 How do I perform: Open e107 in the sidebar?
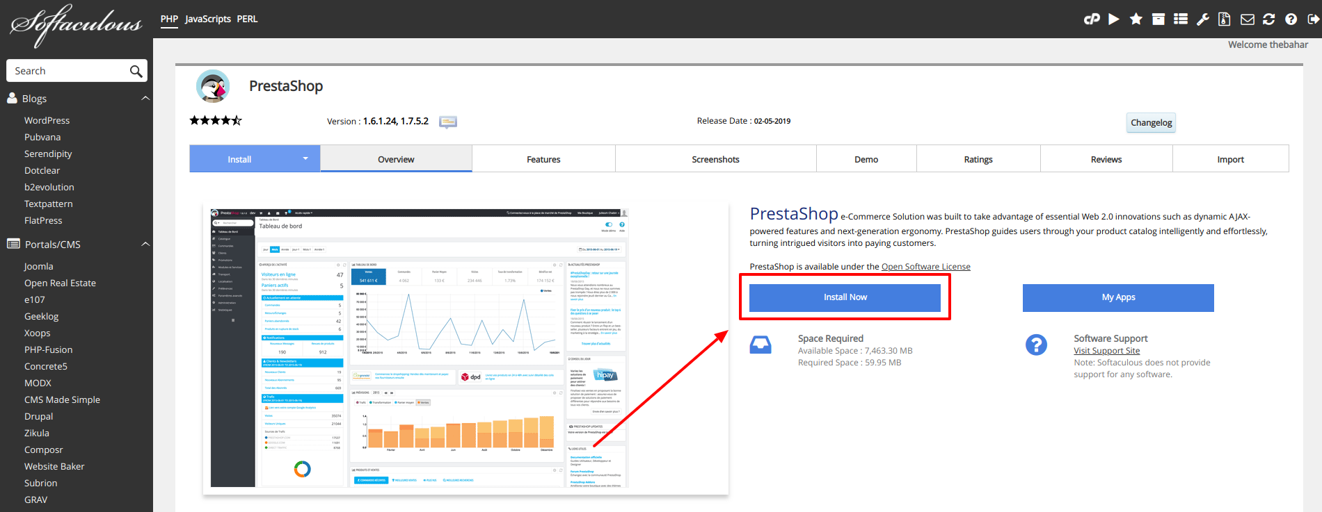tap(34, 299)
